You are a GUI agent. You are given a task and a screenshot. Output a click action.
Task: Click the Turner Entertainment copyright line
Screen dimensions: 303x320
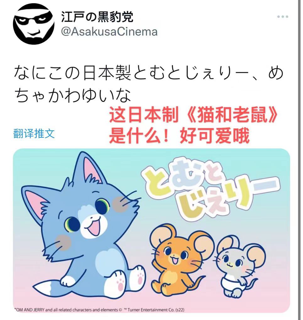coord(99,310)
